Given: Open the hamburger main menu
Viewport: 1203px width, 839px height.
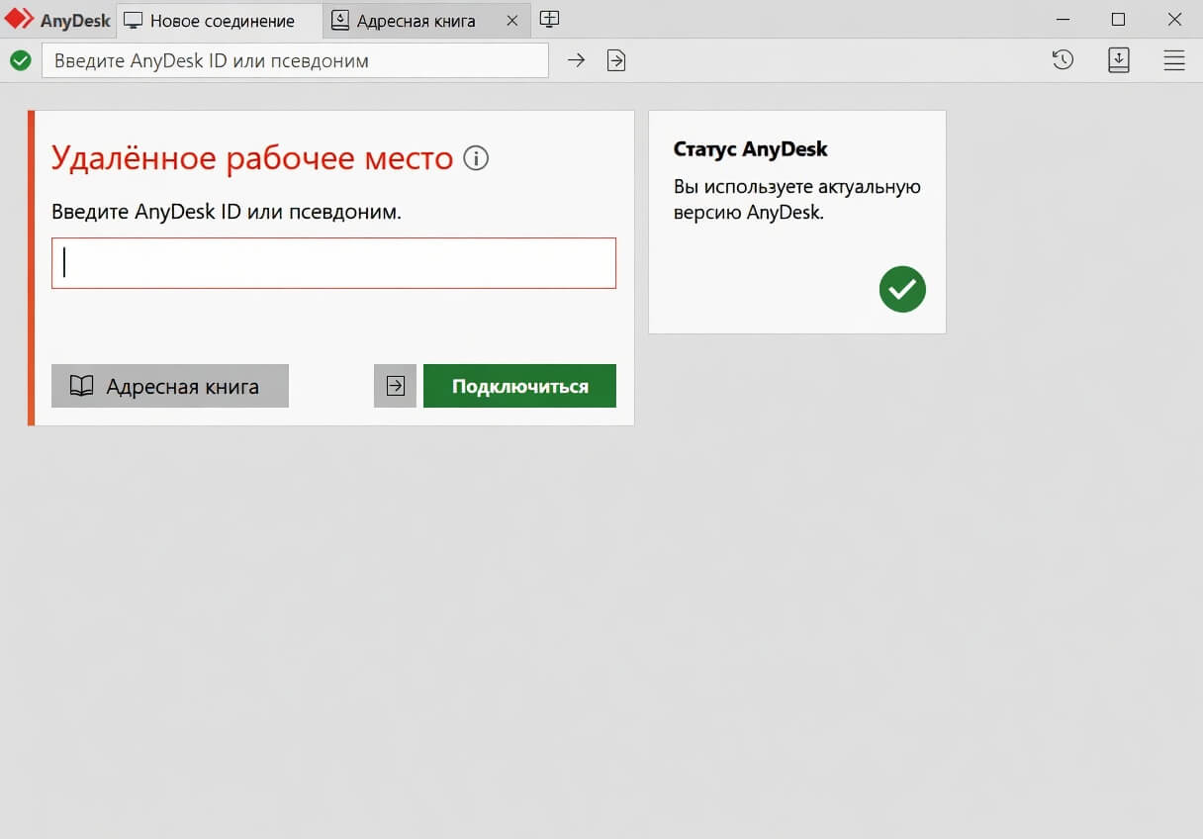Looking at the screenshot, I should click(1174, 60).
